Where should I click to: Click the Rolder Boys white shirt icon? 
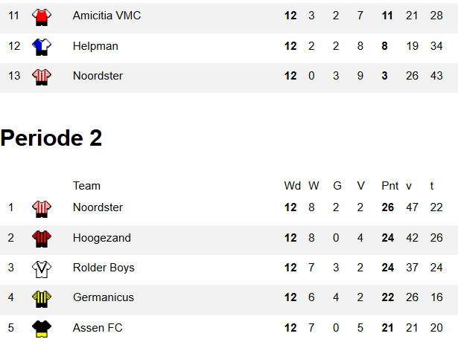pyautogui.click(x=42, y=269)
